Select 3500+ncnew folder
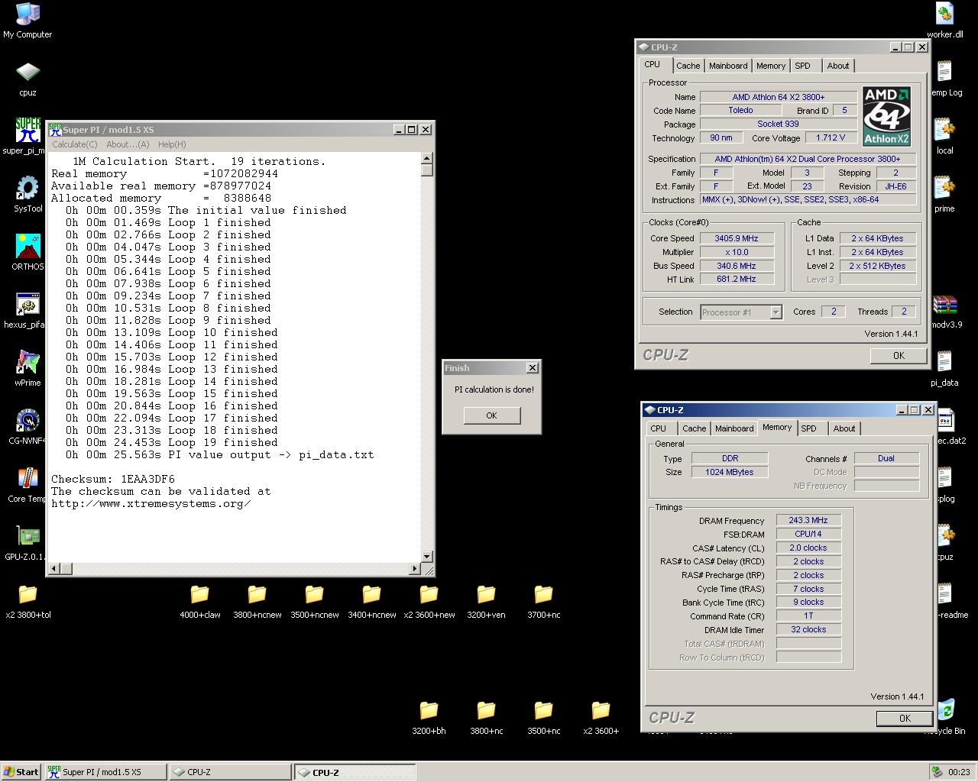 click(314, 601)
